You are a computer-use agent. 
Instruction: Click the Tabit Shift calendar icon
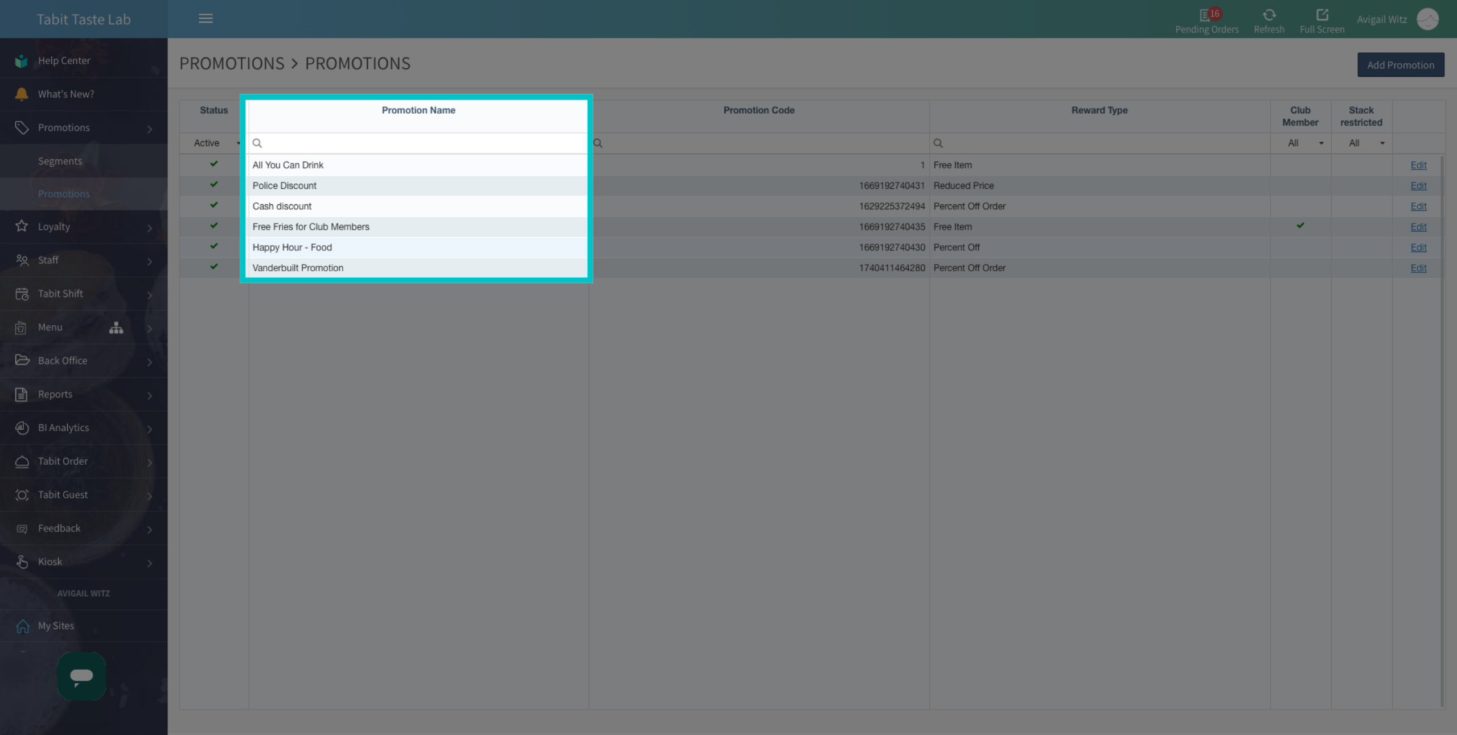22,294
